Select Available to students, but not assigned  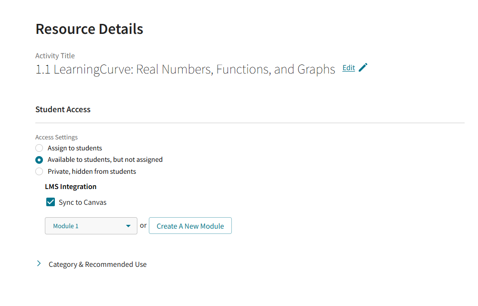click(39, 159)
